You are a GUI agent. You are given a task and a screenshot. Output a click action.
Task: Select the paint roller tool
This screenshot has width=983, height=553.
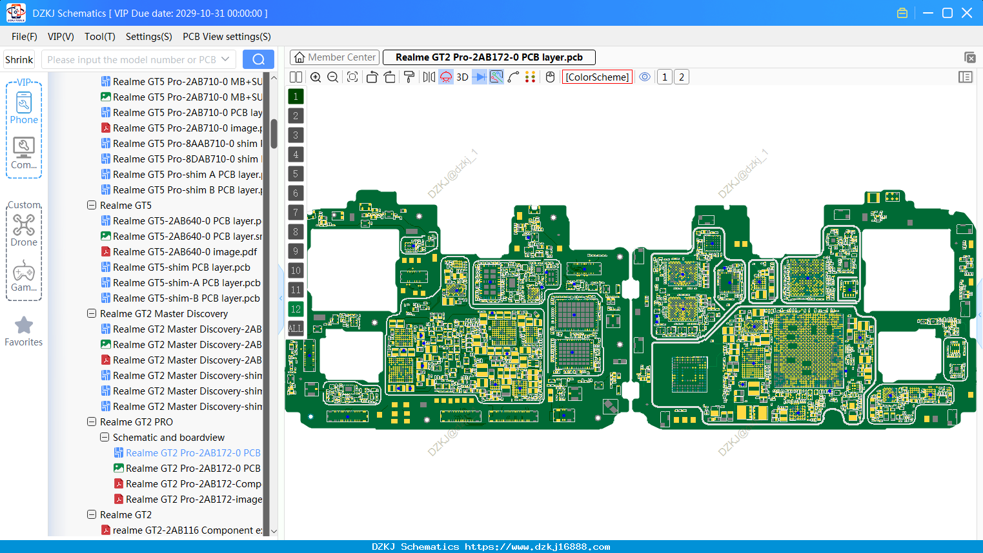[x=409, y=77]
